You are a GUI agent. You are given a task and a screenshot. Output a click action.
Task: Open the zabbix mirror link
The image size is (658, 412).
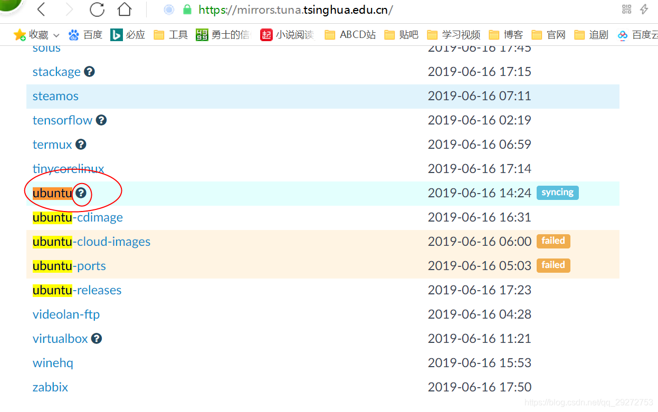coord(50,387)
